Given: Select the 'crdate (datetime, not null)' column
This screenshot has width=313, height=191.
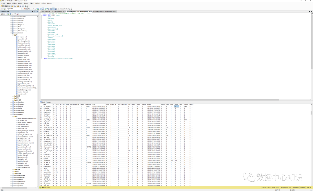Looking at the screenshot, I should pyautogui.click(x=26, y=137).
